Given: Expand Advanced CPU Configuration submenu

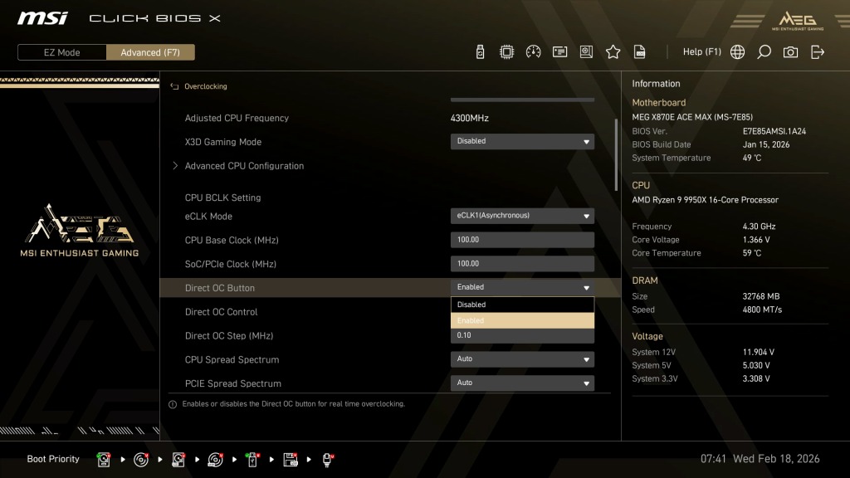Looking at the screenshot, I should (x=244, y=166).
